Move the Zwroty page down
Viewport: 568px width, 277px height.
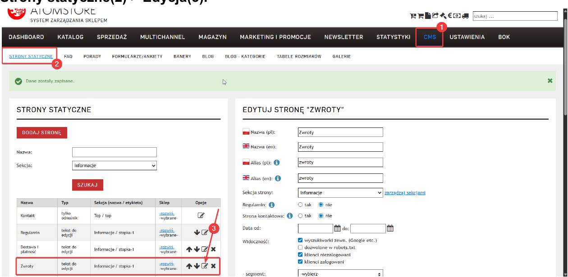(197, 266)
